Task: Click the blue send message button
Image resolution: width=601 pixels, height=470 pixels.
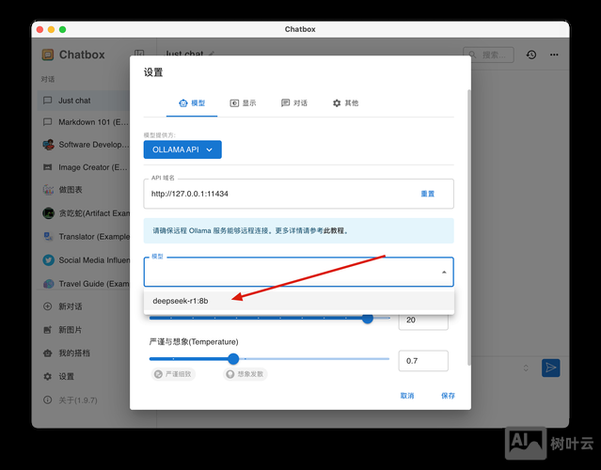Action: click(x=551, y=368)
